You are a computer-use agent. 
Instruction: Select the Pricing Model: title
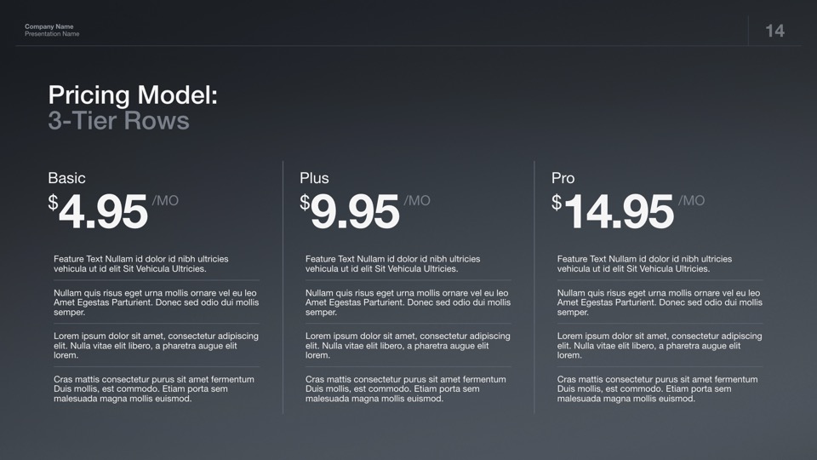133,95
